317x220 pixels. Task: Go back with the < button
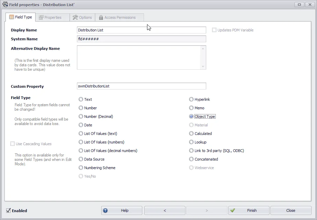[x=165, y=210]
